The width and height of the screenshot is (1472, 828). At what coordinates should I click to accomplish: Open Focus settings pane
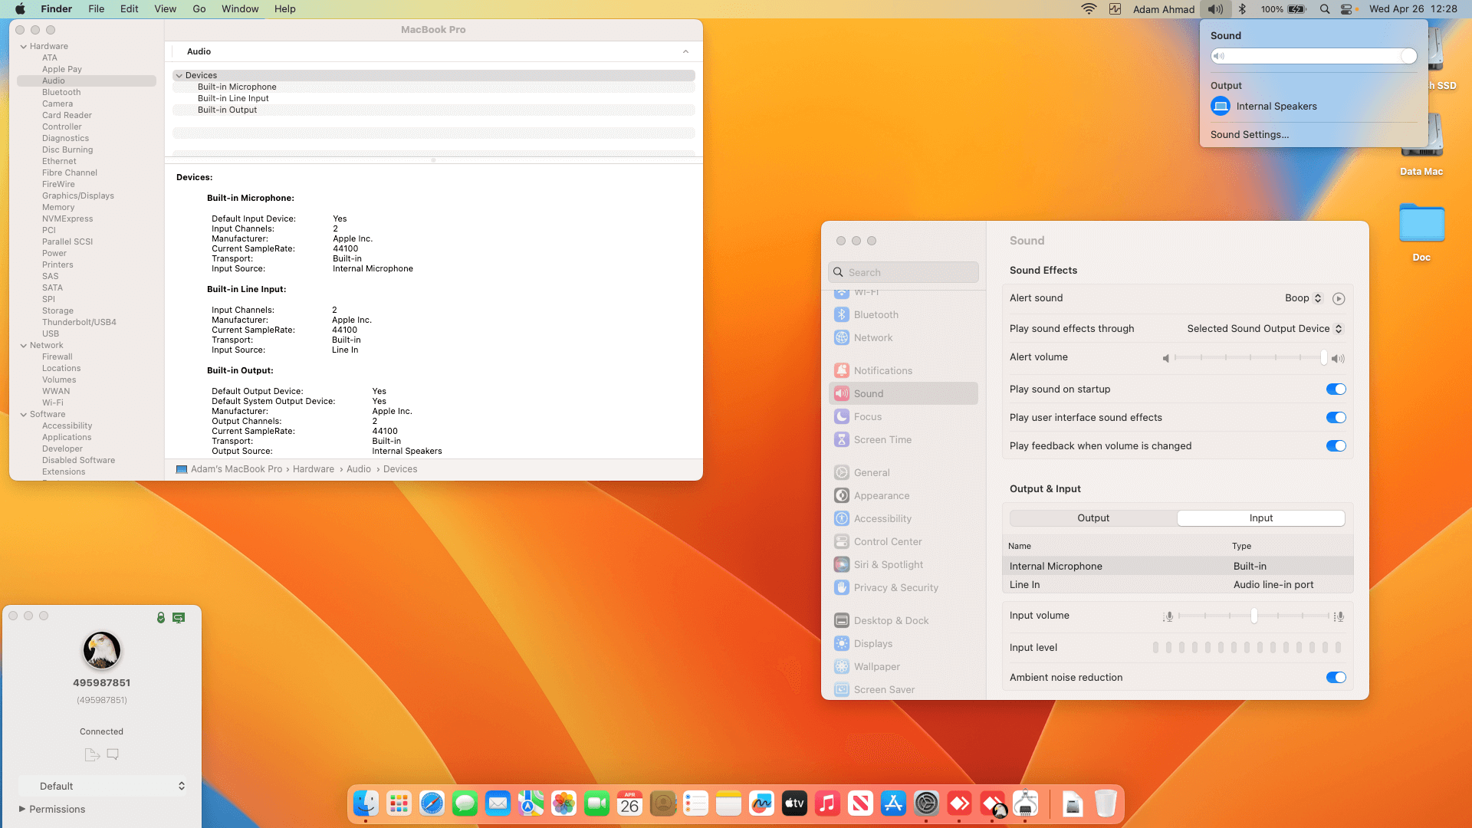(x=903, y=417)
